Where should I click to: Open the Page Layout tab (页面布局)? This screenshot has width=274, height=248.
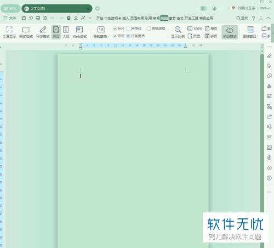(137, 18)
